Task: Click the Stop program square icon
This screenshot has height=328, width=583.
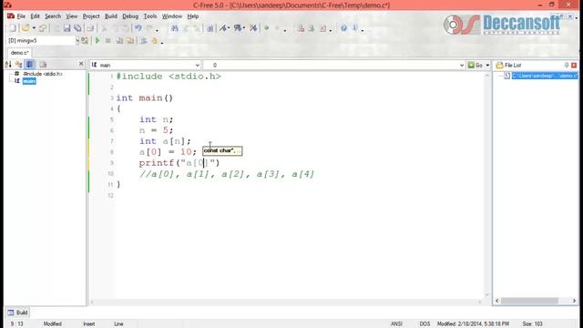Action: click(108, 40)
